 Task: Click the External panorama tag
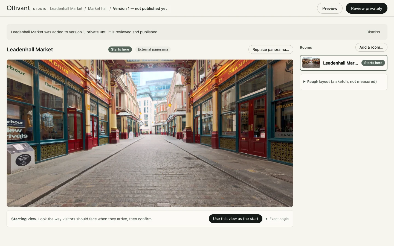point(153,49)
